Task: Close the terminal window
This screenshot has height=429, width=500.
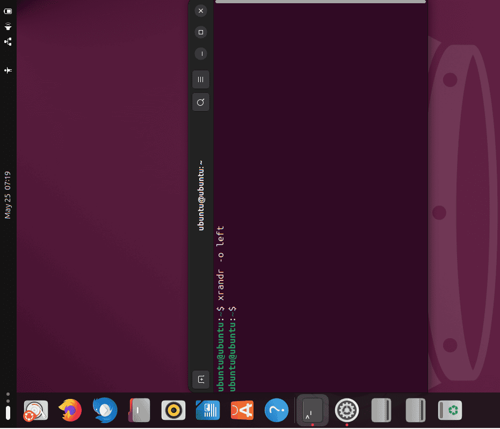Action: pyautogui.click(x=201, y=11)
